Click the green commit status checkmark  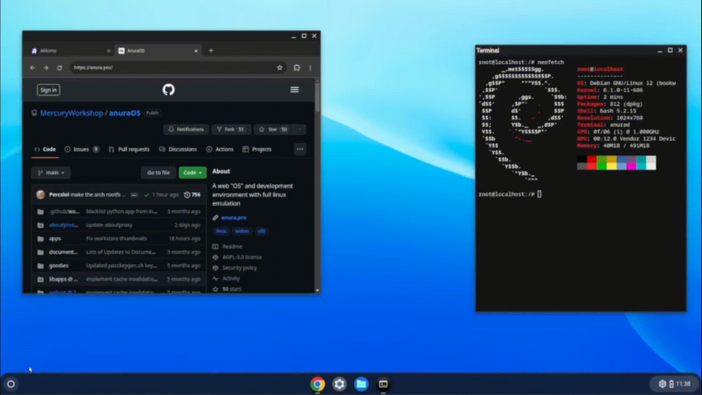click(x=147, y=195)
